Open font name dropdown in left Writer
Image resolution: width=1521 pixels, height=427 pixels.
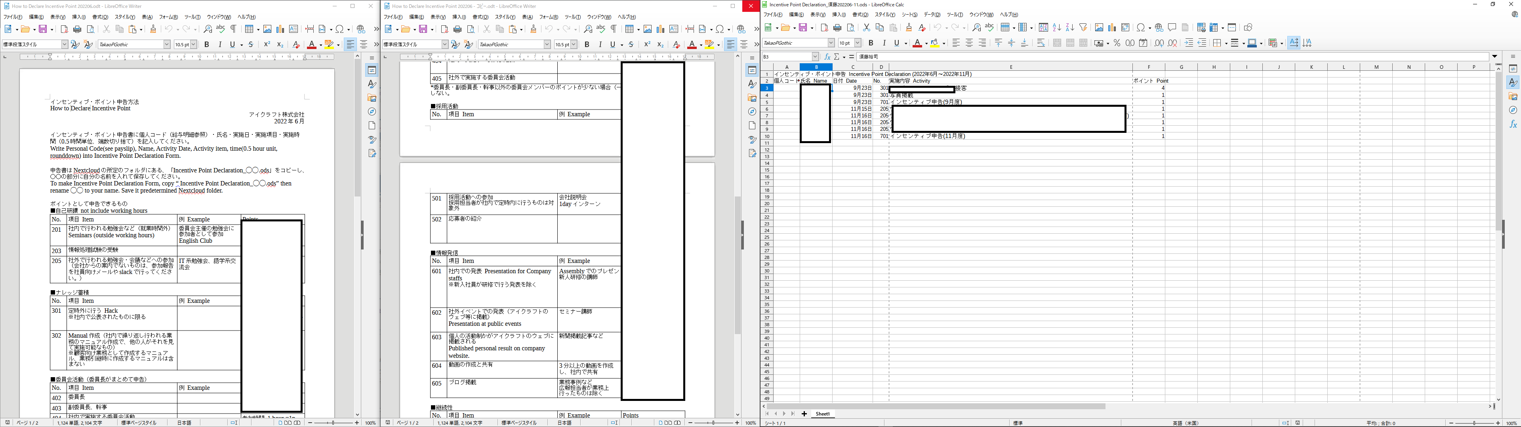pos(167,44)
